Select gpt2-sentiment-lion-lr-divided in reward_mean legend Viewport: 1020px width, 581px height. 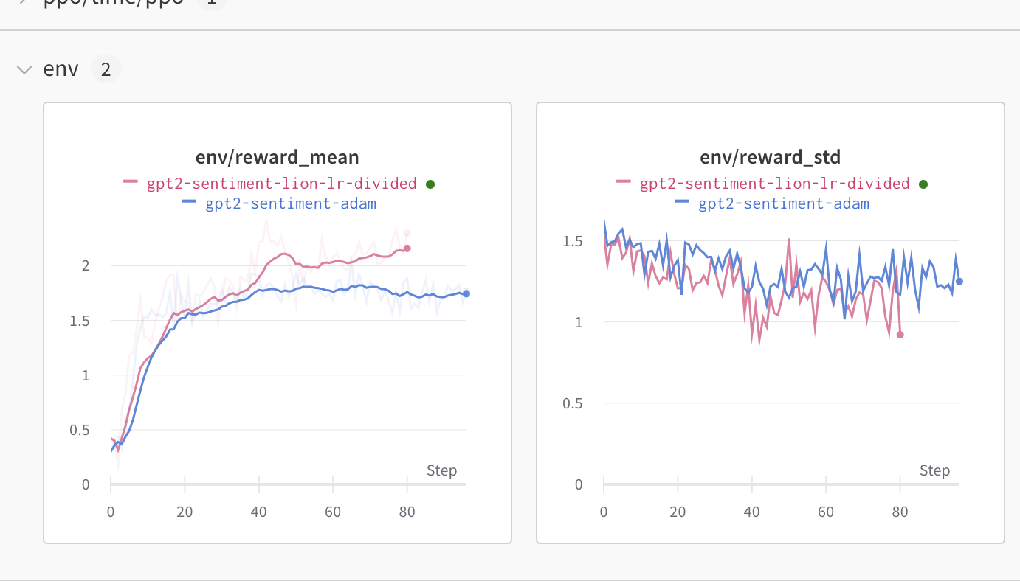[x=282, y=184]
